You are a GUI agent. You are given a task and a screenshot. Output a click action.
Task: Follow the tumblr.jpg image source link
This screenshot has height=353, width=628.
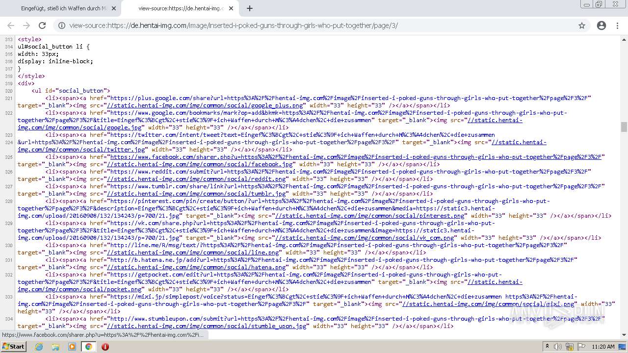(197, 194)
